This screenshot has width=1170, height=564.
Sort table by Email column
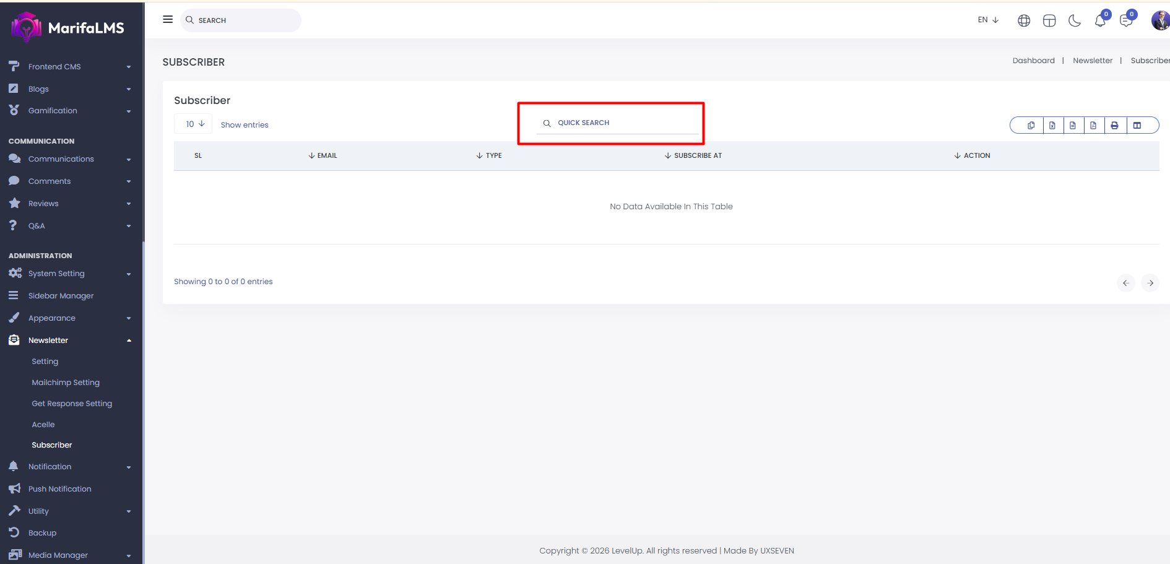coord(323,156)
